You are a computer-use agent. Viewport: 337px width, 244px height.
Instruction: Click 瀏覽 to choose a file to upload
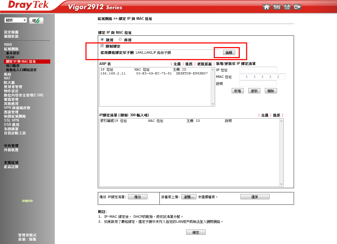[189, 196]
